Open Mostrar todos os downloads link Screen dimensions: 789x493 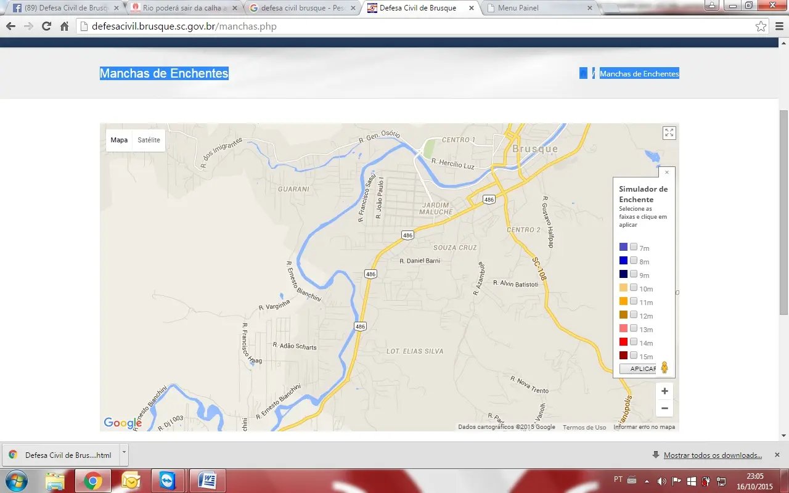coord(713,455)
